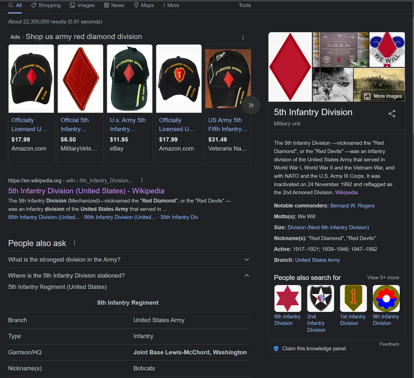Open the large red diamond insignia image
The width and height of the screenshot is (414, 378).
coord(290,67)
